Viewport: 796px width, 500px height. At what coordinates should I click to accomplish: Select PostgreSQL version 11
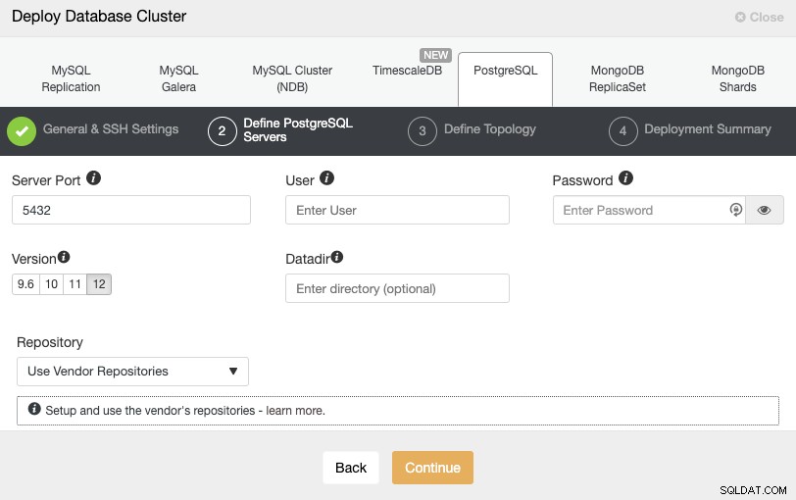[x=75, y=283]
